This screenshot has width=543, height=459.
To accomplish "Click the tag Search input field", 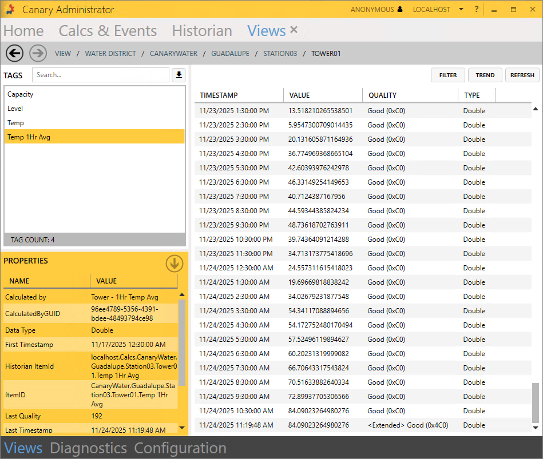I will [100, 75].
